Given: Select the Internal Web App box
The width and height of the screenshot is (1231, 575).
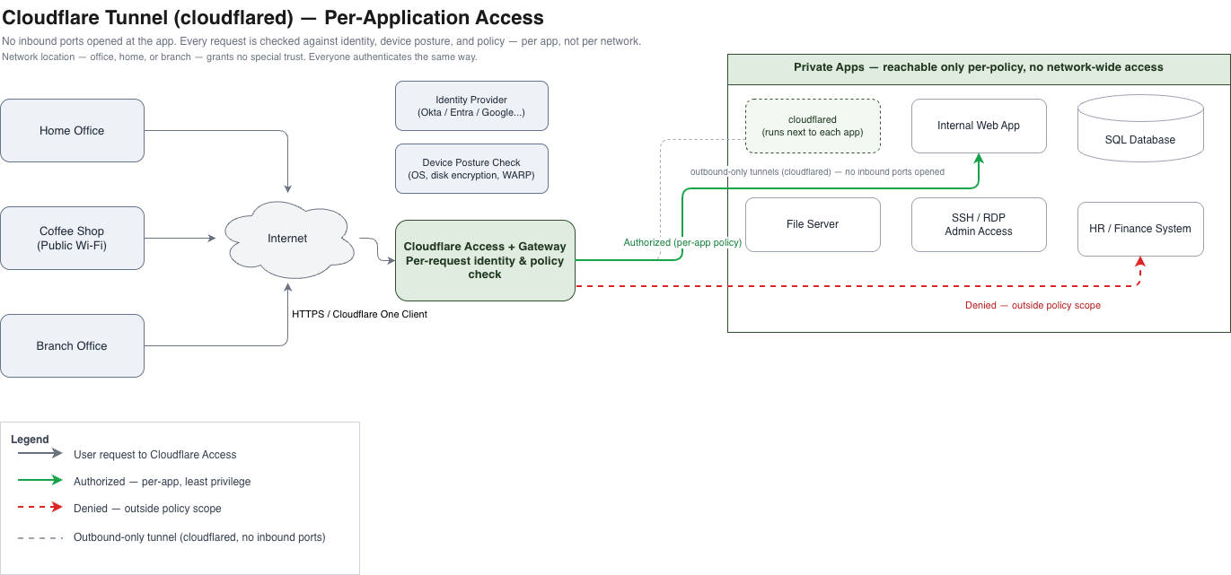Looking at the screenshot, I should pos(979,126).
